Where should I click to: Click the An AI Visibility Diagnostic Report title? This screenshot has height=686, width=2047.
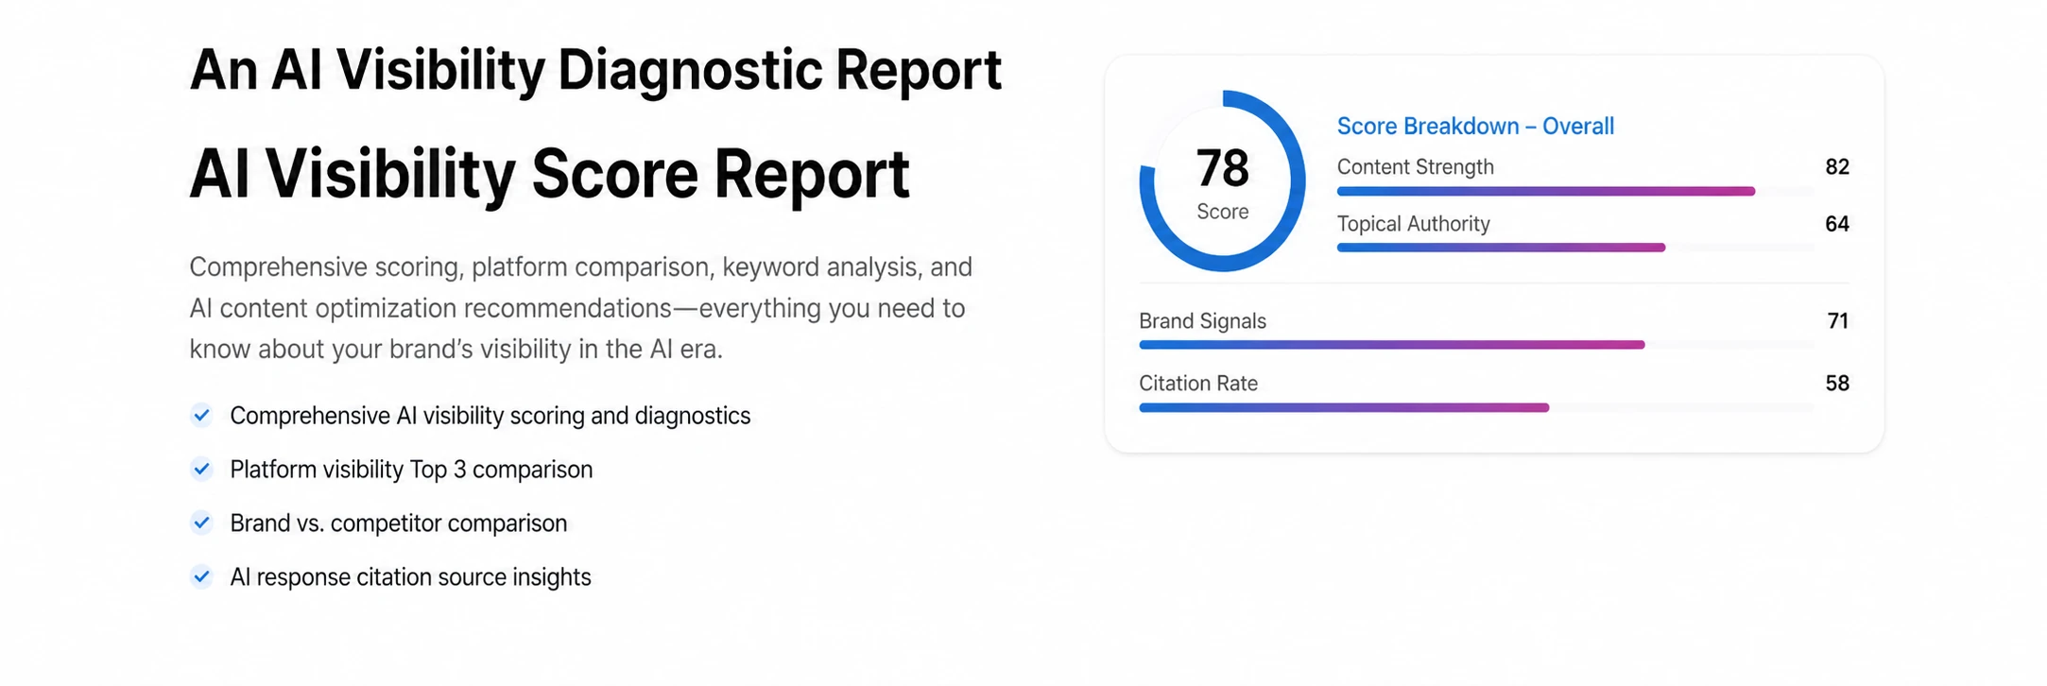pyautogui.click(x=595, y=70)
